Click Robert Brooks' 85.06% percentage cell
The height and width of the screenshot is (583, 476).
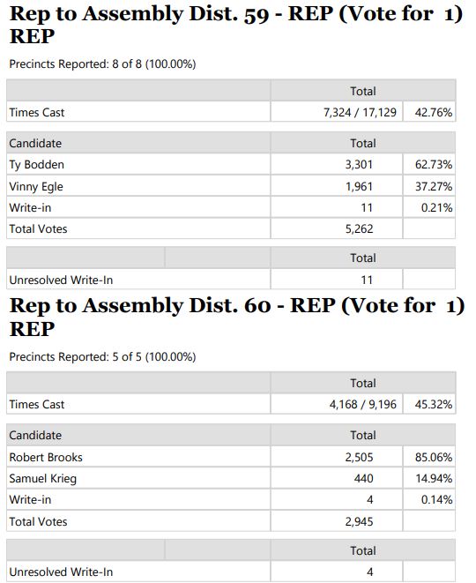pos(429,457)
